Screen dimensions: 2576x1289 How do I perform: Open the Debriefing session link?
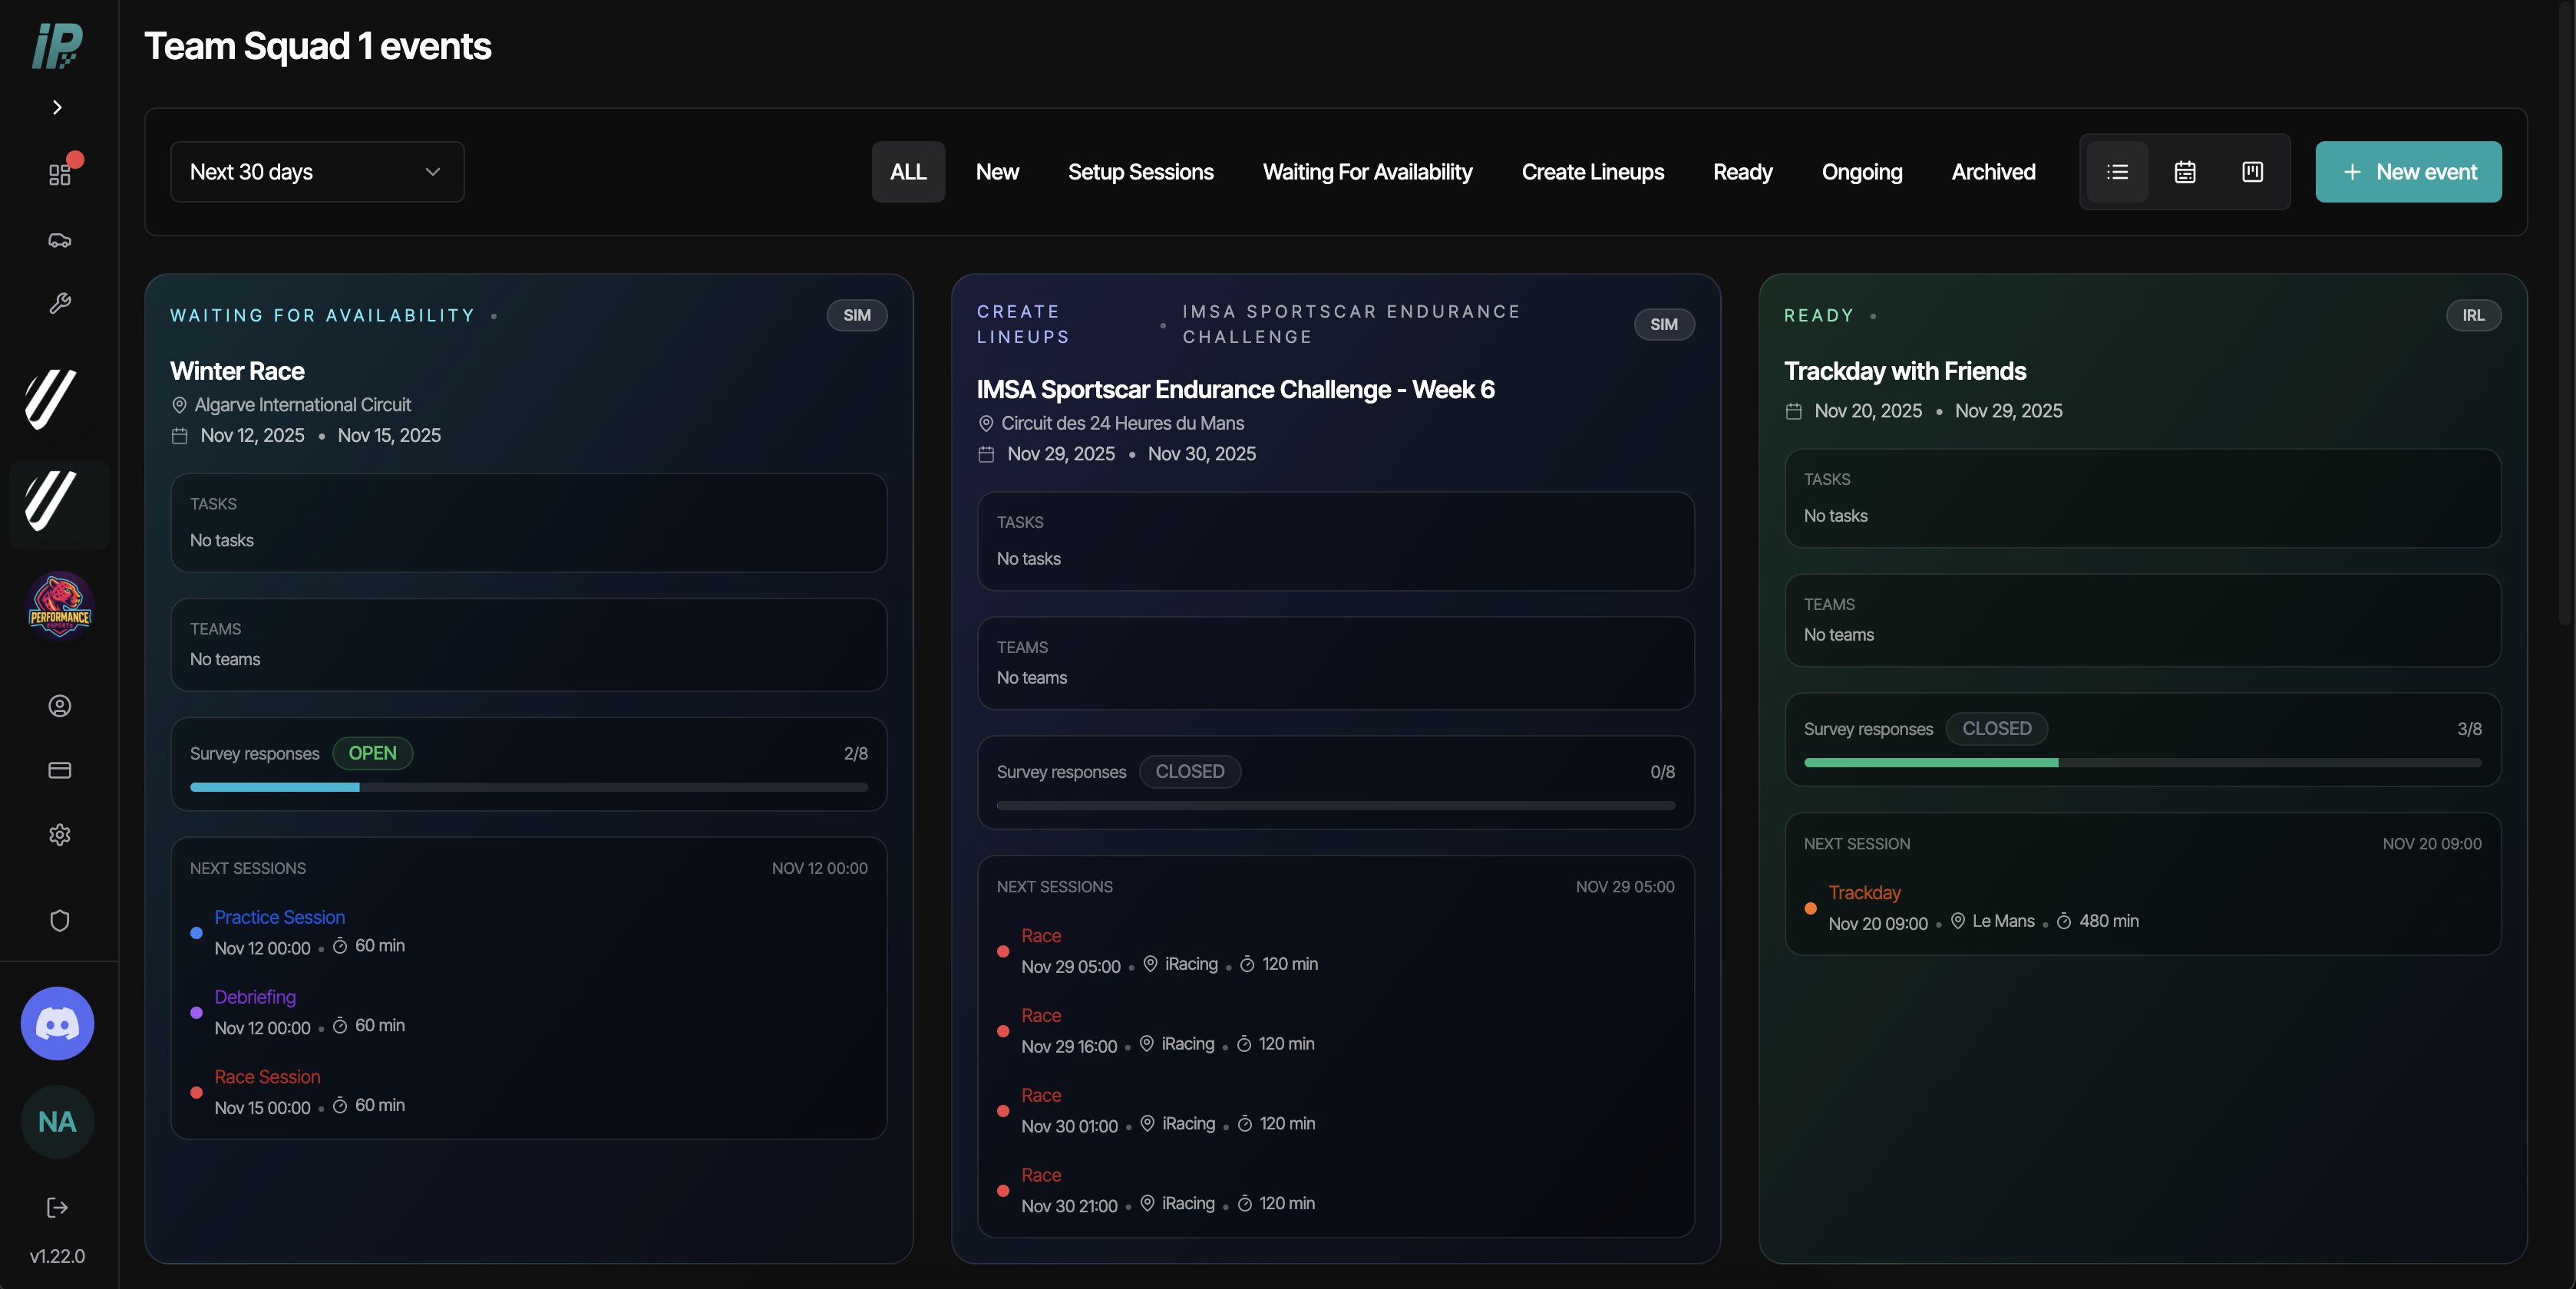(255, 996)
